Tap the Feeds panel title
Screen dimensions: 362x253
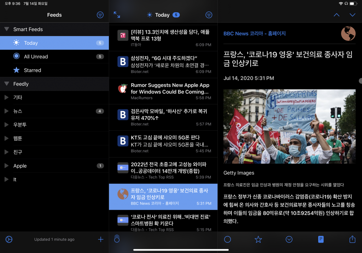pyautogui.click(x=54, y=15)
